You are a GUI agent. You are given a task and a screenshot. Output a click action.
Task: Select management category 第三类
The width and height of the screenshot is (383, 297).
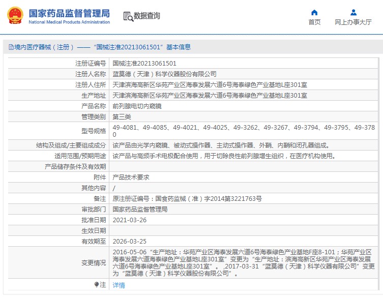click(122, 117)
